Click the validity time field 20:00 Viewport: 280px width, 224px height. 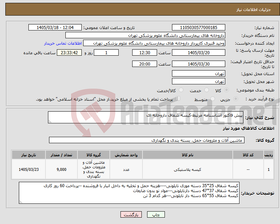point(145,64)
